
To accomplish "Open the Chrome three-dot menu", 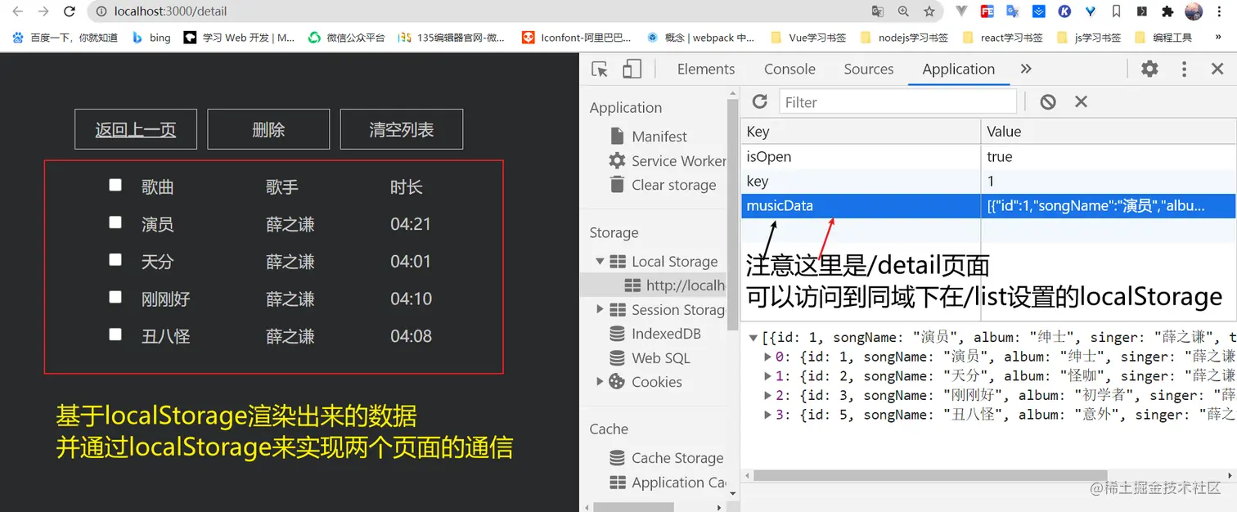I will pyautogui.click(x=1220, y=11).
